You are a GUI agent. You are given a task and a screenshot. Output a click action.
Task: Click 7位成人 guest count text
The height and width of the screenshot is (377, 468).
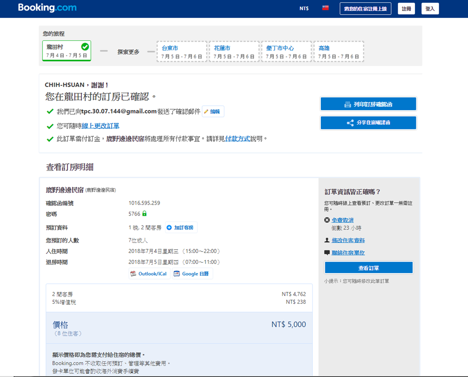point(138,241)
